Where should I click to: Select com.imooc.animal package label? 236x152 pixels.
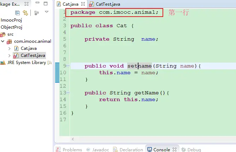[33, 41]
